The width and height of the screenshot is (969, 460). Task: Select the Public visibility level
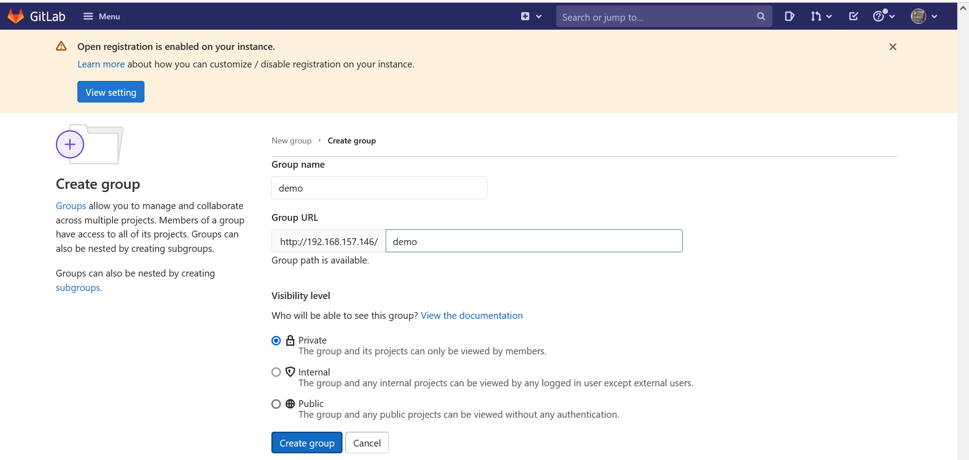coord(276,404)
